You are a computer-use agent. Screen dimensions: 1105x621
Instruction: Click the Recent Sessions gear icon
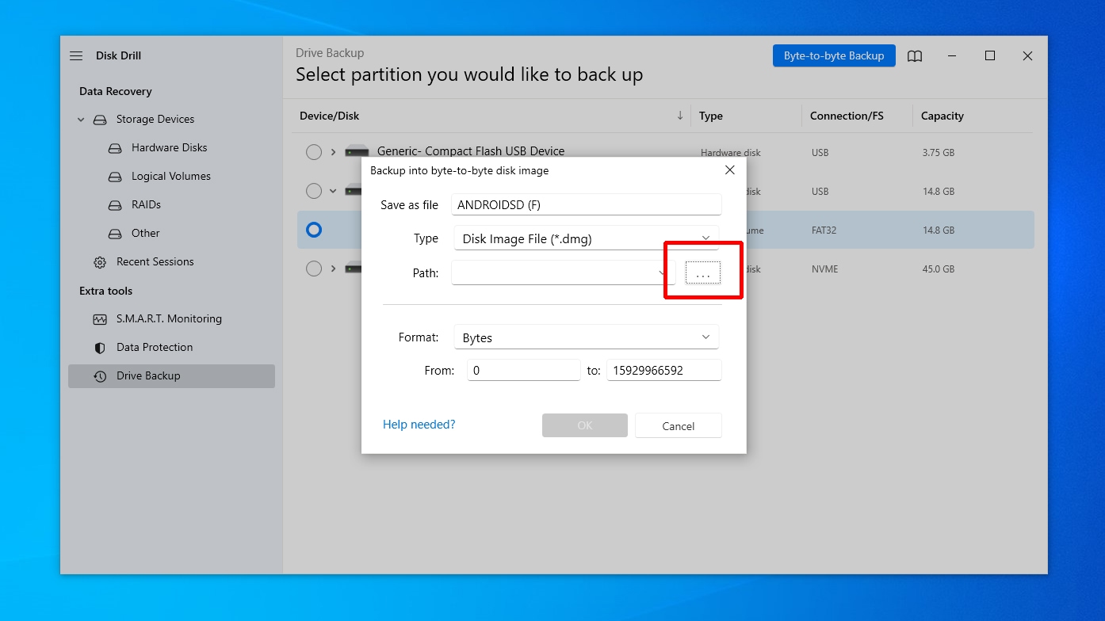[x=100, y=262]
